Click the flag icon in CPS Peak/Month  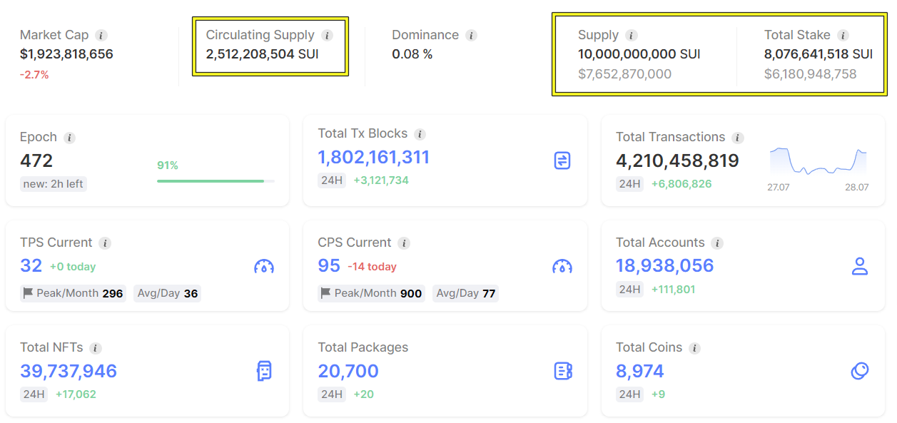[x=327, y=293]
